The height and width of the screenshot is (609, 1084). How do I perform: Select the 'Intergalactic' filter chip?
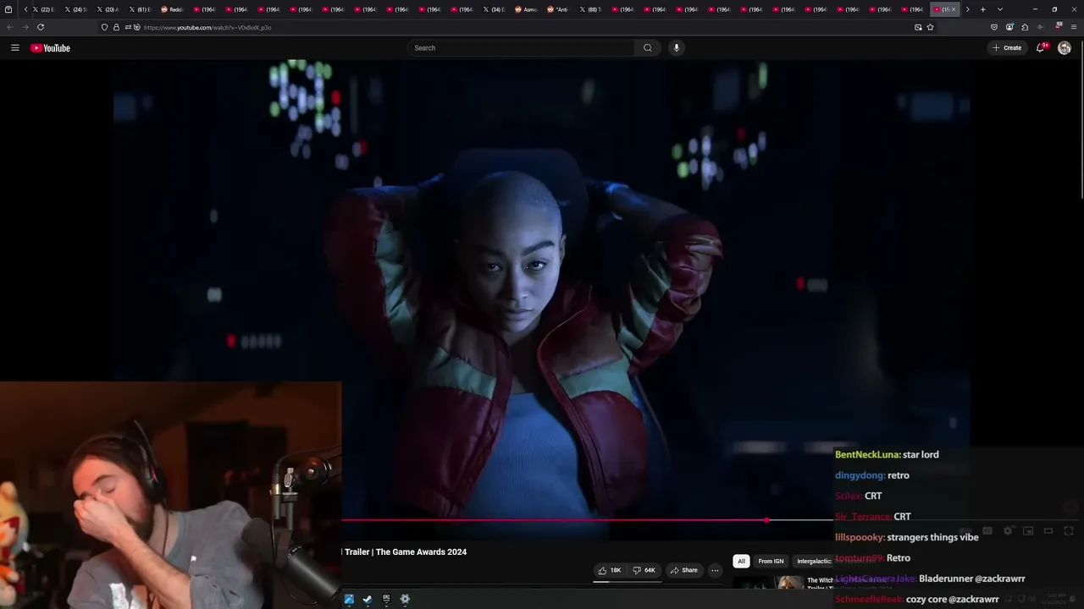click(815, 561)
